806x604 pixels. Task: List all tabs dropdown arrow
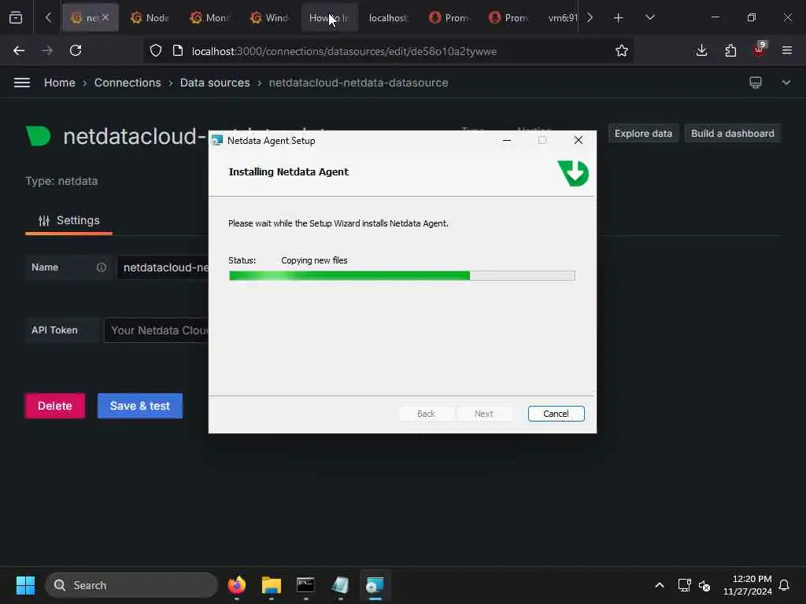(x=649, y=17)
